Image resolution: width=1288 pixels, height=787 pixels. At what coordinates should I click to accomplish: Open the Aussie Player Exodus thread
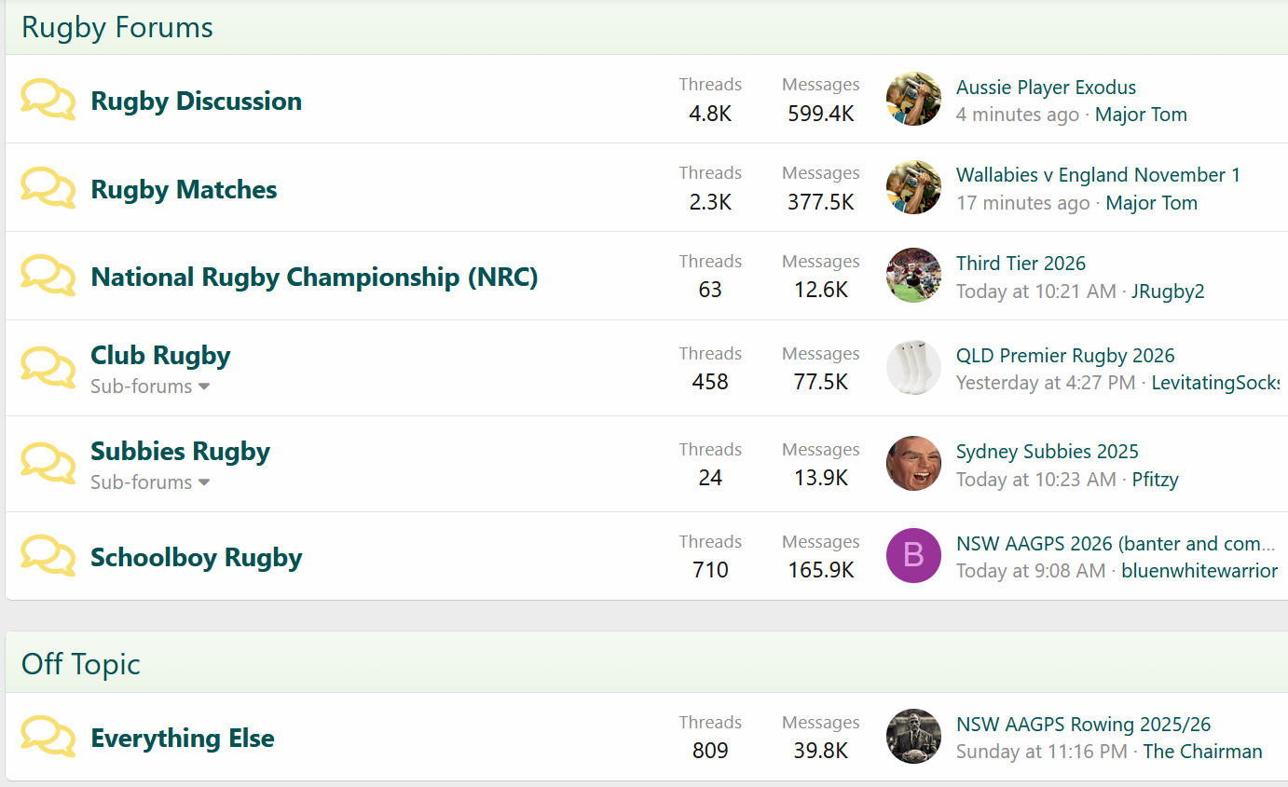(1046, 88)
